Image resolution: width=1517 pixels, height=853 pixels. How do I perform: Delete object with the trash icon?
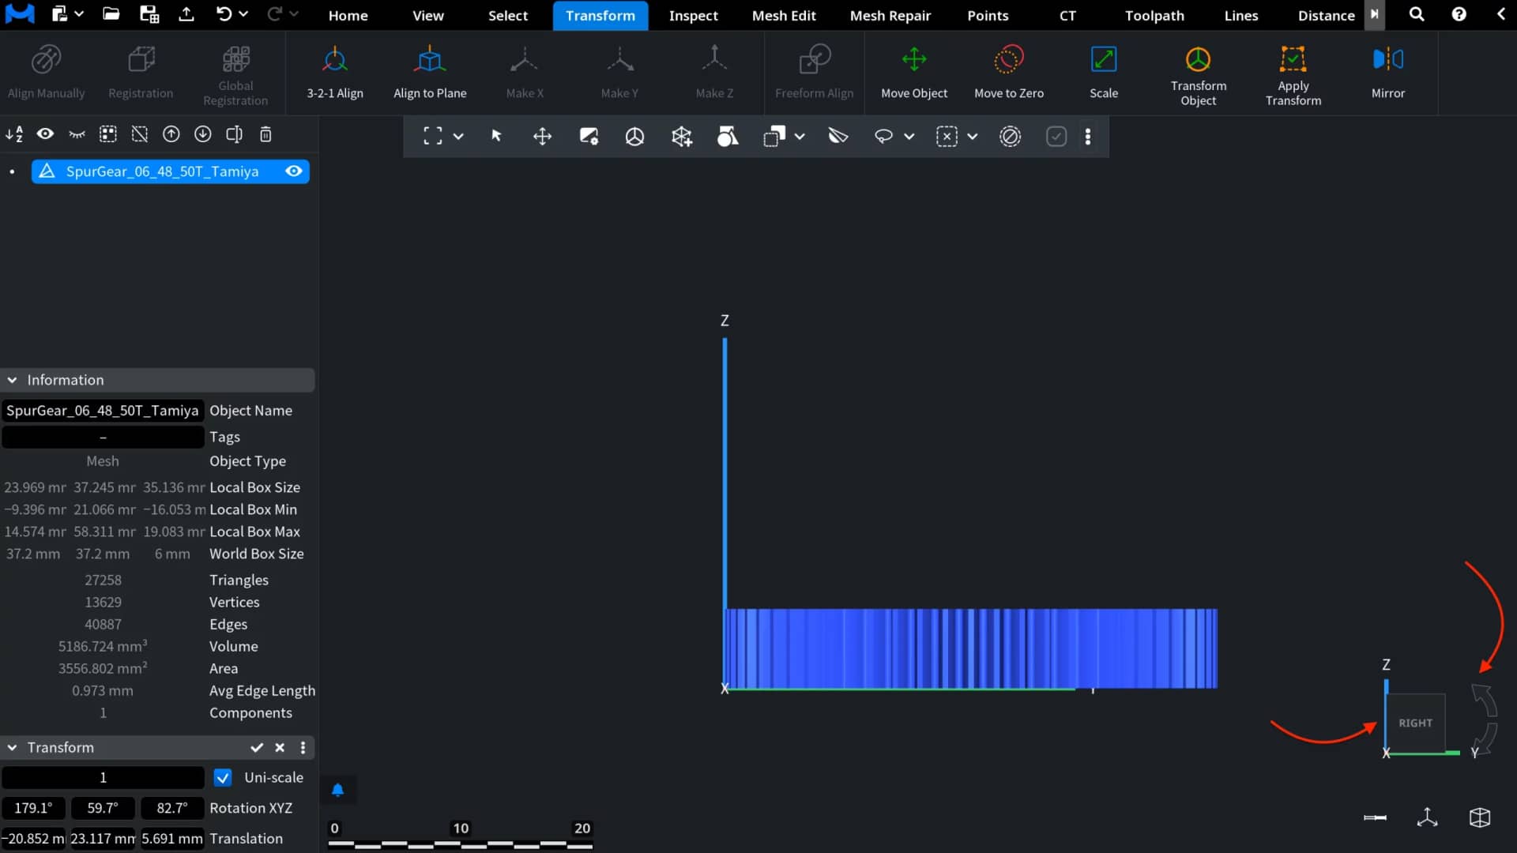(265, 134)
